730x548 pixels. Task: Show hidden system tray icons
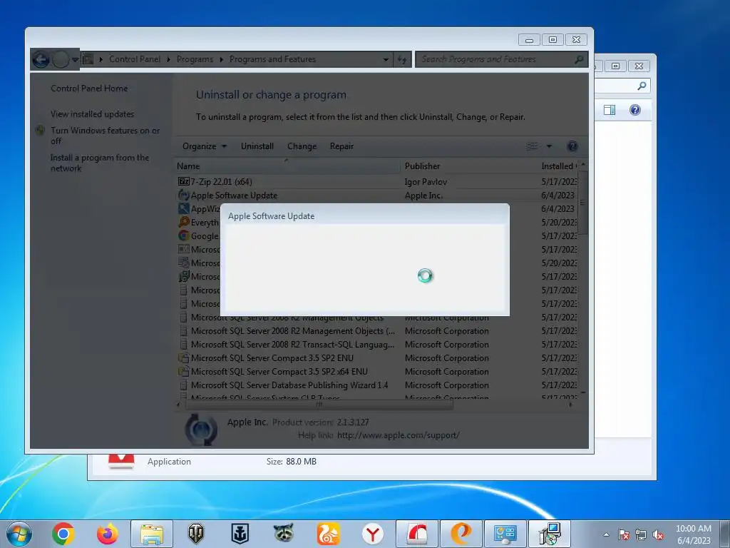click(x=606, y=534)
